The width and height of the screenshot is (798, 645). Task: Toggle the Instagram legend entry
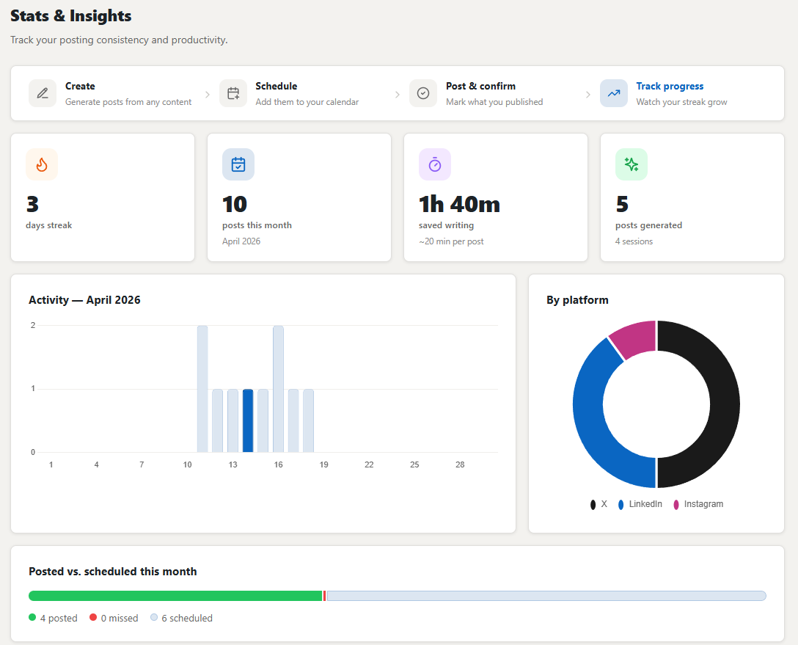tap(698, 504)
